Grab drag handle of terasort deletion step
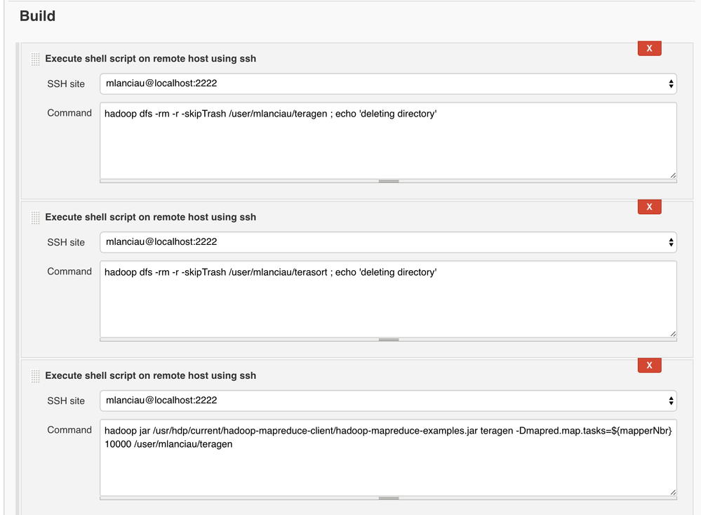The height and width of the screenshot is (515, 701). click(x=35, y=218)
